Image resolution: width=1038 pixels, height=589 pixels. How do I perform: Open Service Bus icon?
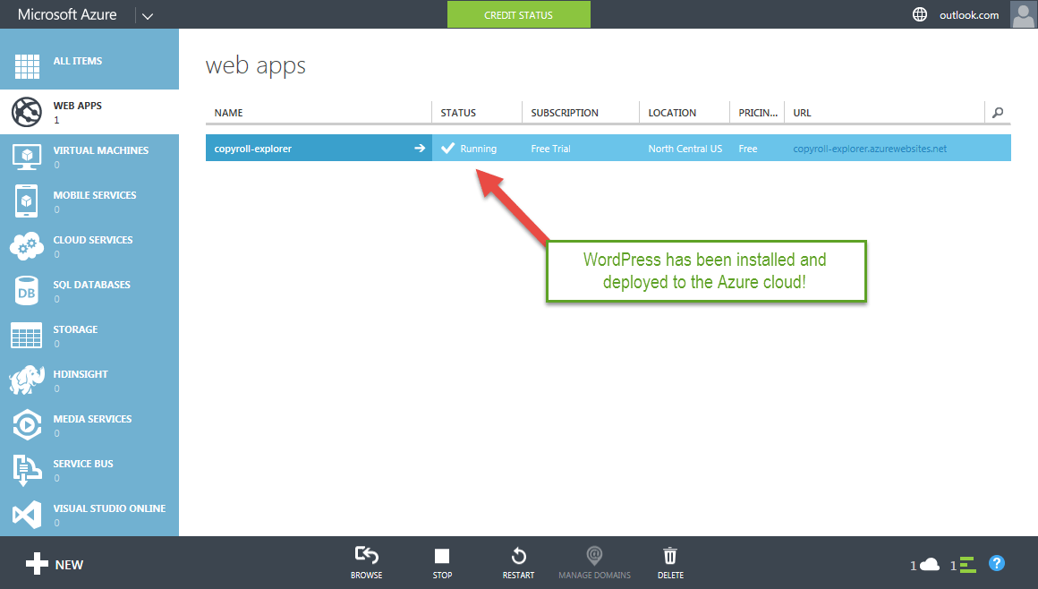[27, 470]
